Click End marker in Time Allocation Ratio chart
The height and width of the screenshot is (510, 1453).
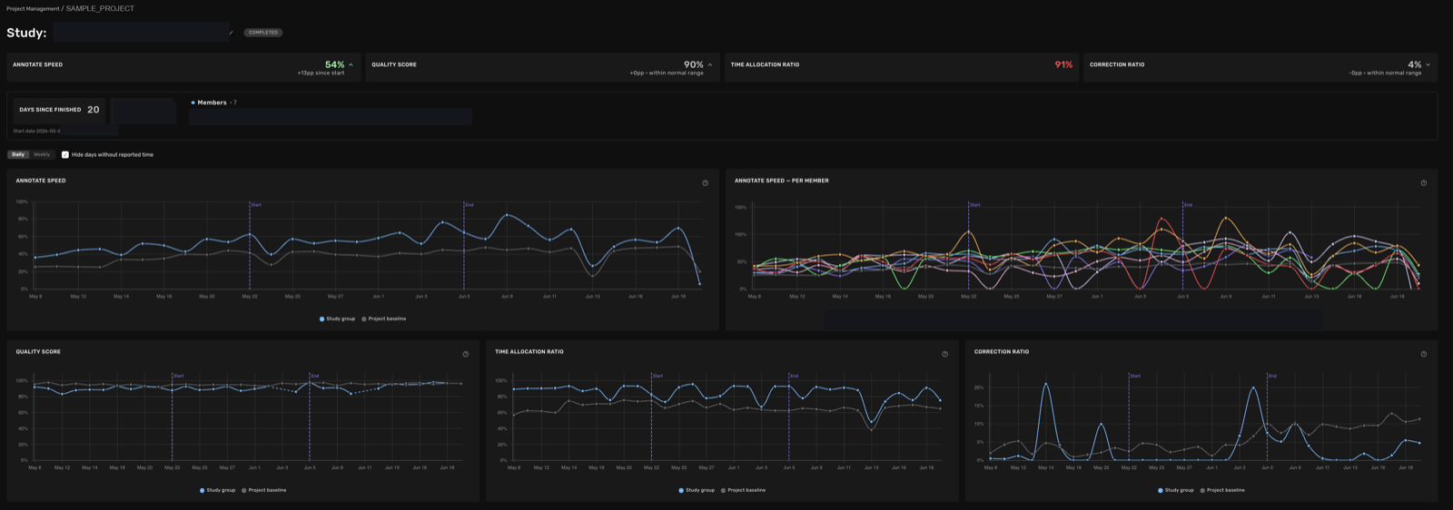click(x=794, y=376)
